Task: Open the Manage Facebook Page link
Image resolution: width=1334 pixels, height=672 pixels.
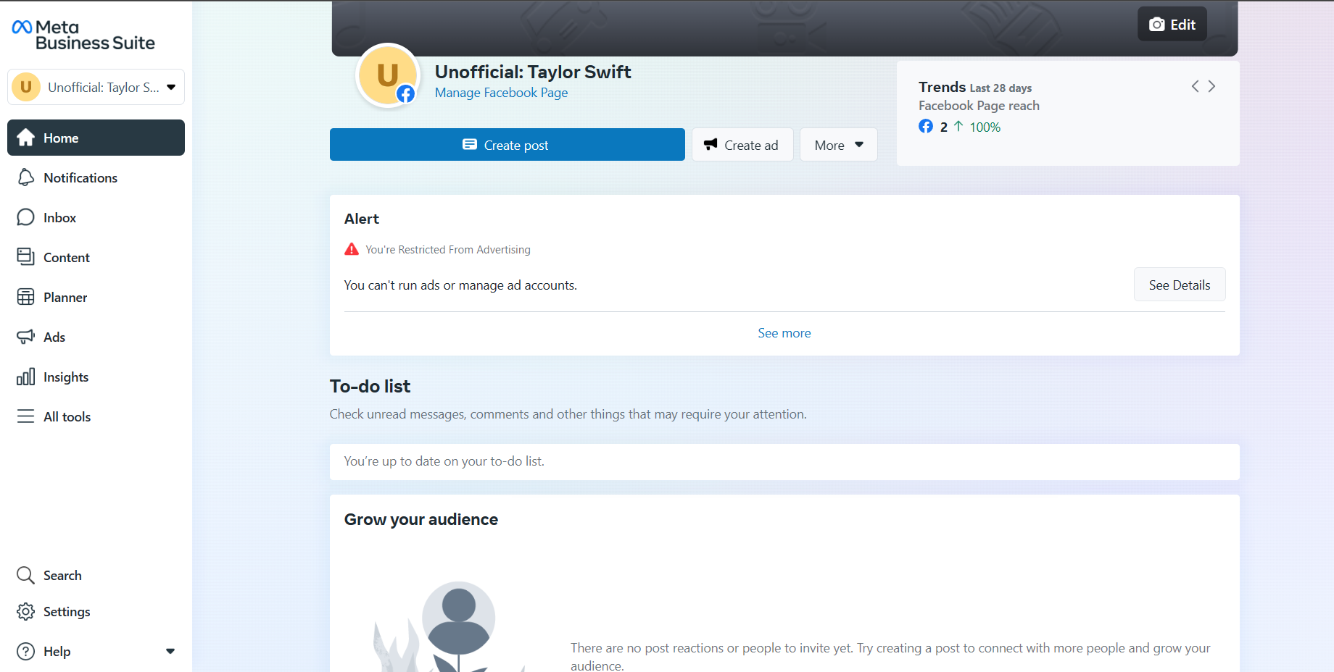Action: click(x=501, y=93)
